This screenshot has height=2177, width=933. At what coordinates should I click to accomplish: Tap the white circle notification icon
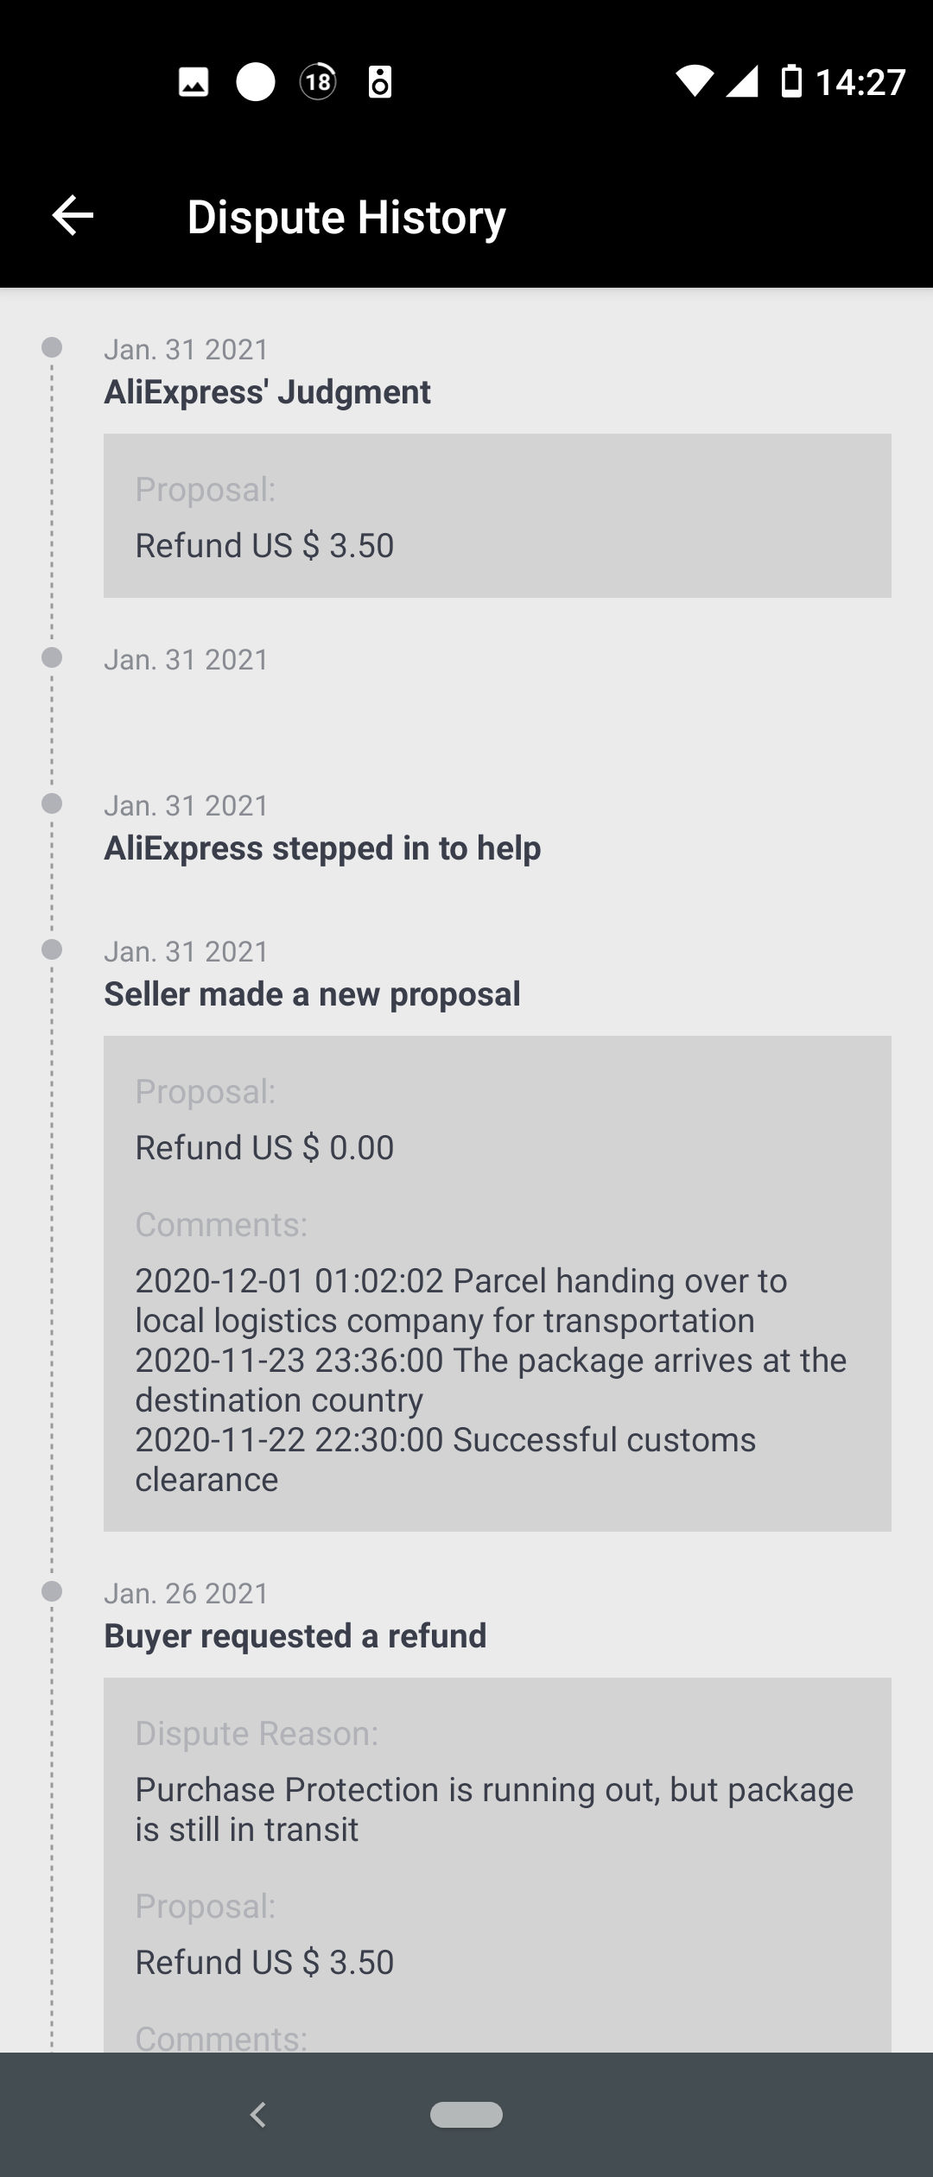(x=256, y=83)
